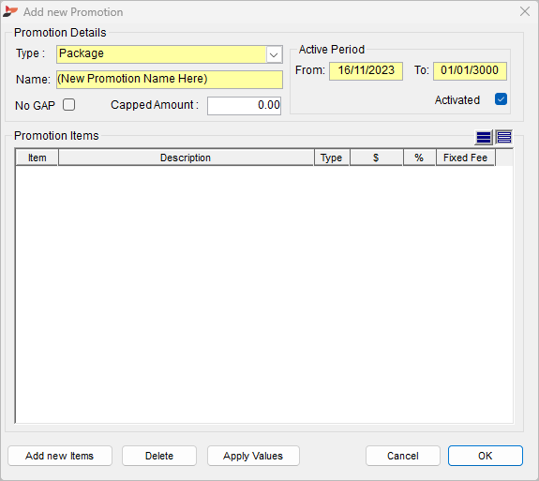Cancel the new promotion dialog

403,456
